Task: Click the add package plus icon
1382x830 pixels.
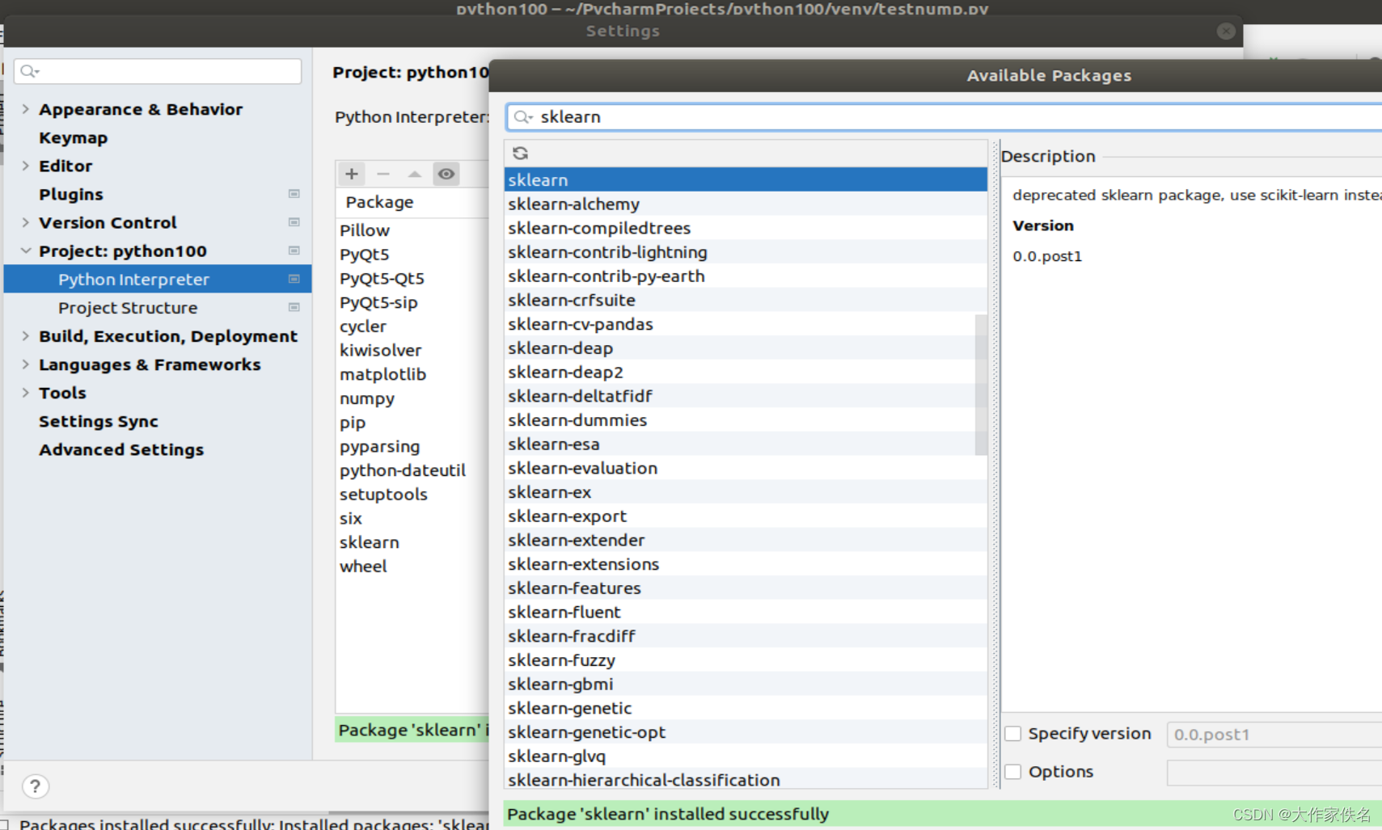Action: (351, 174)
